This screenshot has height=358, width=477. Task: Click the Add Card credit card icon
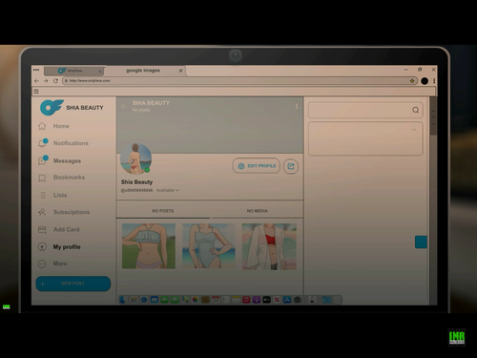click(x=42, y=229)
